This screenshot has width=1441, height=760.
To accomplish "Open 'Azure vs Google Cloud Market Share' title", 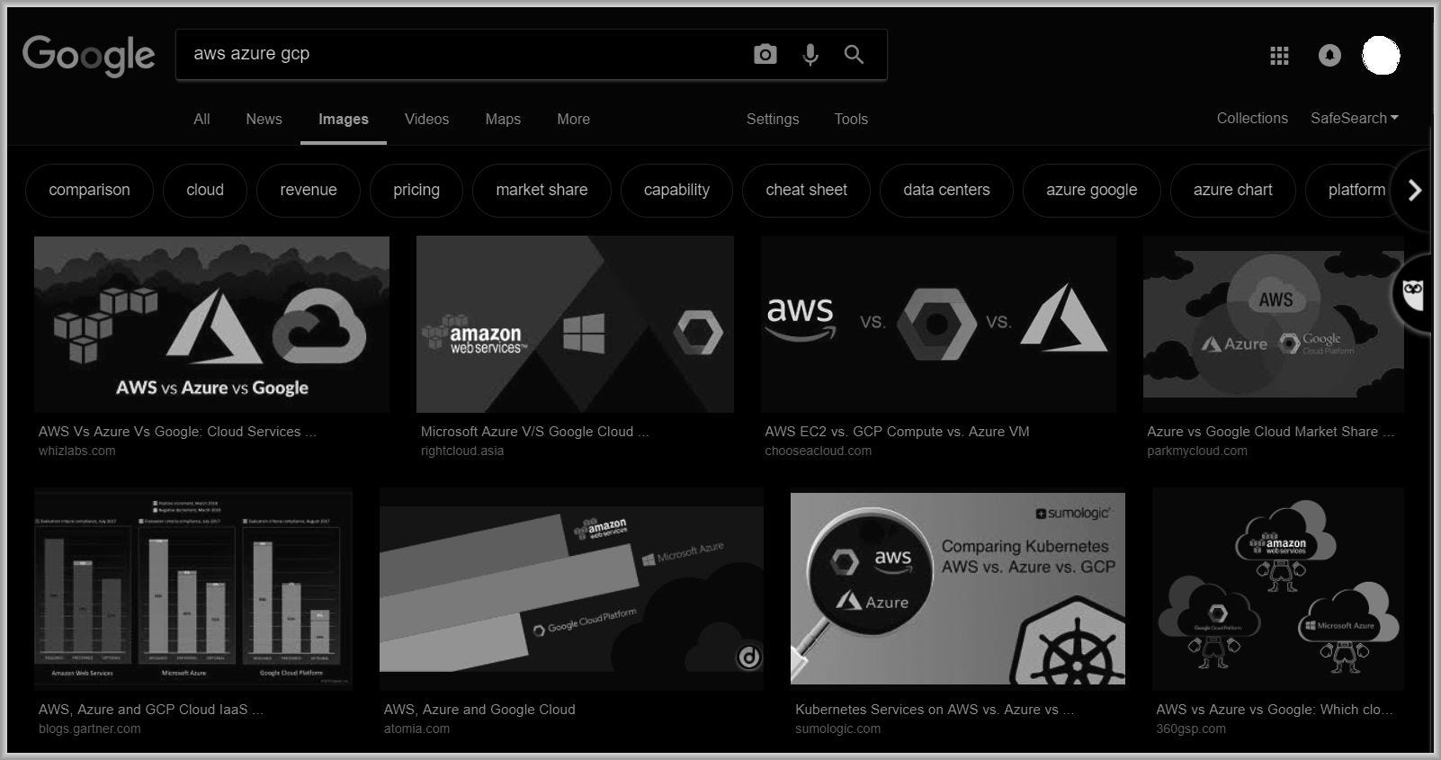I will coord(1270,432).
